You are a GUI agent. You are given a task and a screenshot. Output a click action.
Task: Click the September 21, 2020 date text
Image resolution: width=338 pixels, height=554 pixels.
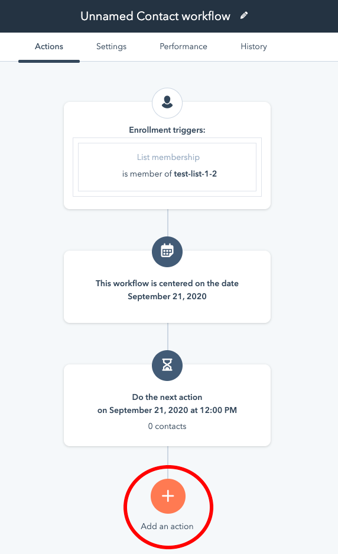167,296
